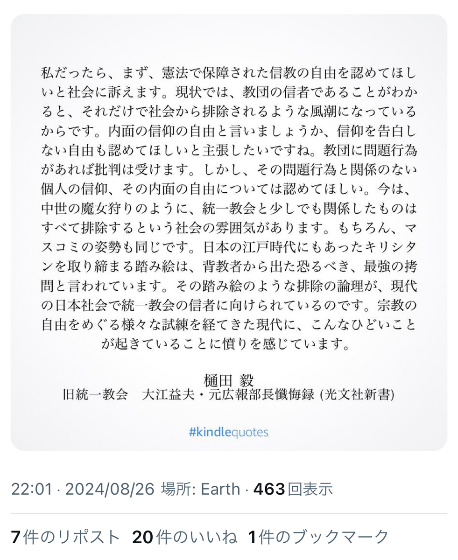Click the 22:01 post timestamp
458x560 pixels.
(31, 489)
